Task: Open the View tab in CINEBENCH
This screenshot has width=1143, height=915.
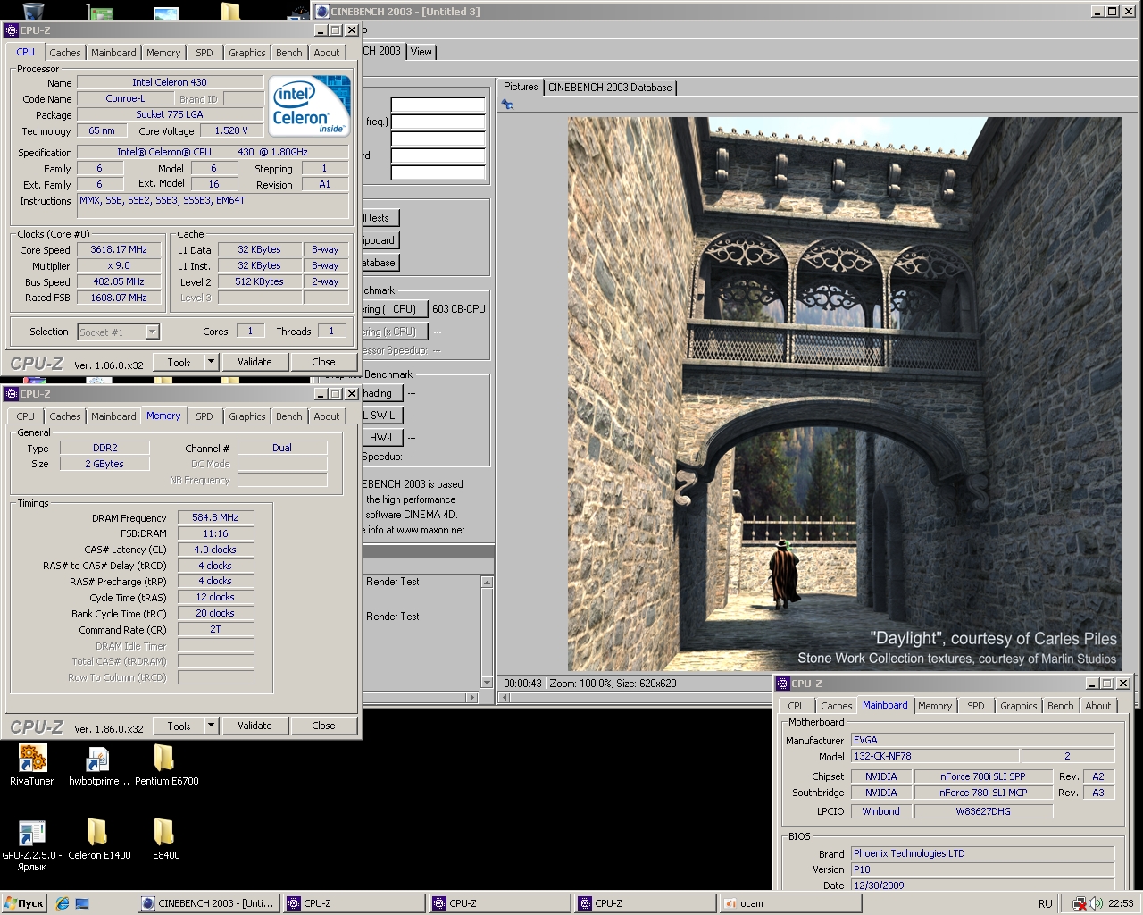Action: coord(421,52)
